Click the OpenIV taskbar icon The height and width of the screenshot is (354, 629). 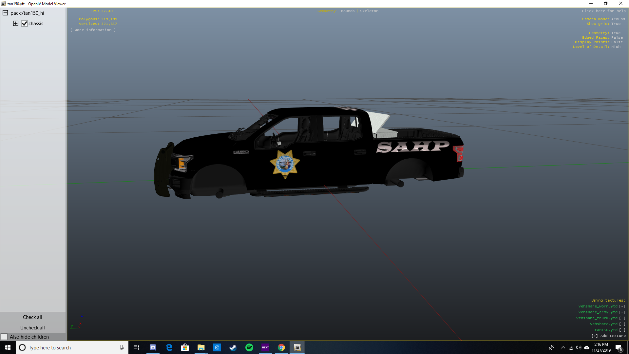click(x=297, y=347)
